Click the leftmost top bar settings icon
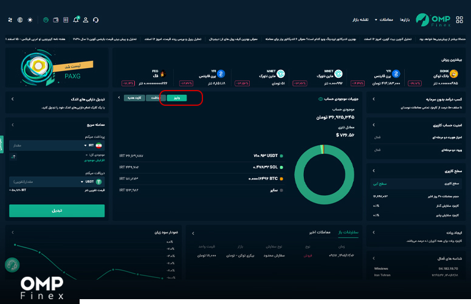 tap(10, 20)
